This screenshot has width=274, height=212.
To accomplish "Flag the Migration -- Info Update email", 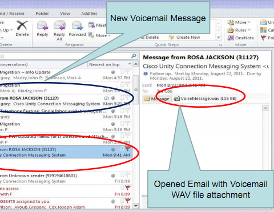I will point(128,72).
